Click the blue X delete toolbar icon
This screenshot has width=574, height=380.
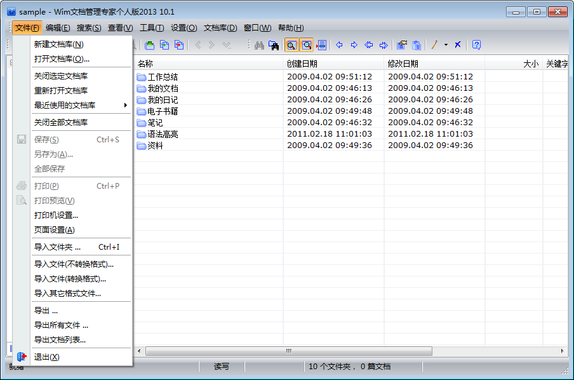(458, 44)
